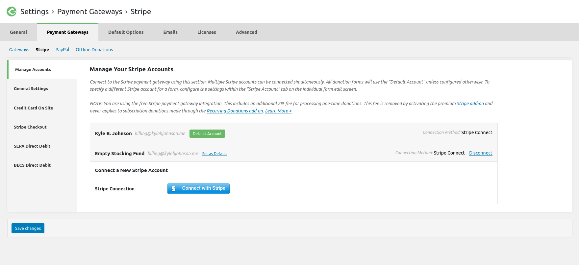Click the Empty Stocking Fund account name

tap(119, 154)
